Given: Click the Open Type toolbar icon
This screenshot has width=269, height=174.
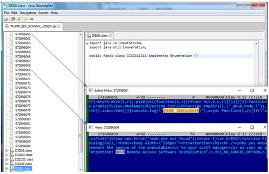Looking at the screenshot, I should click(13, 19).
